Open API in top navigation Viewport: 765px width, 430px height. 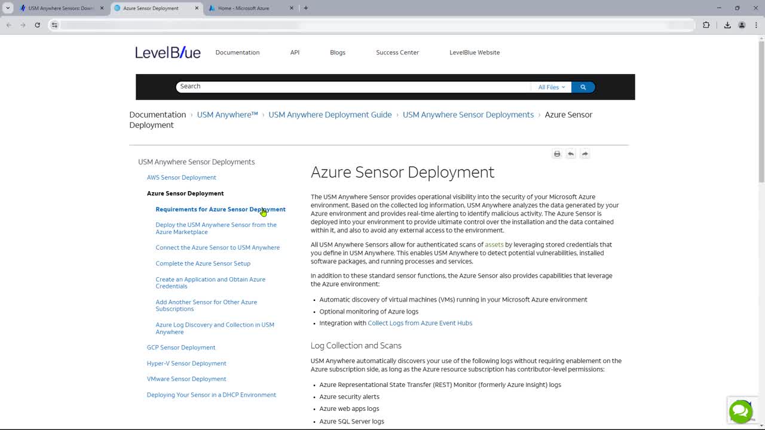[x=295, y=53]
